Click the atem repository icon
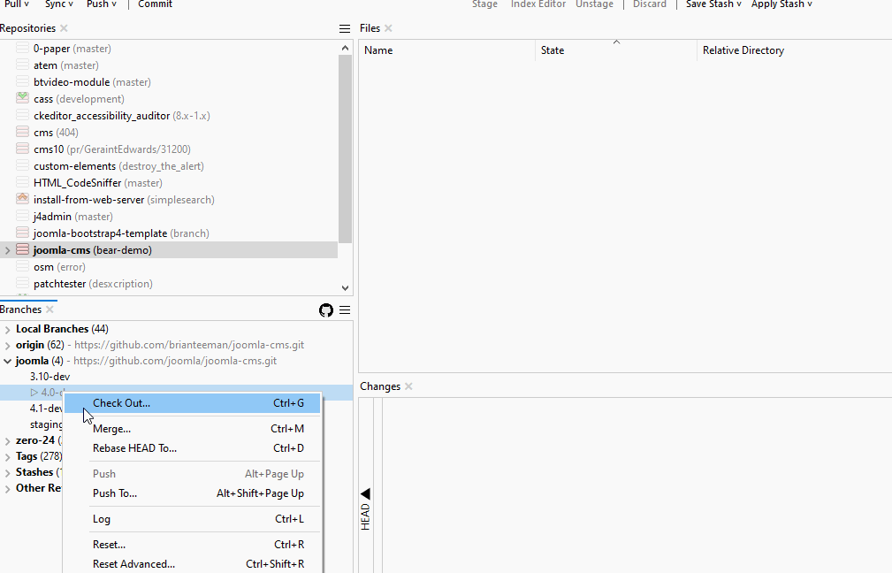Image resolution: width=892 pixels, height=573 pixels. click(x=22, y=65)
